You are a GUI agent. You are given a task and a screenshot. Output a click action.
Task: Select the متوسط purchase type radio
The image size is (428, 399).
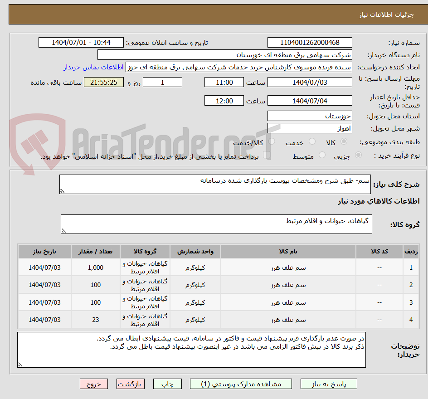[x=322, y=155]
